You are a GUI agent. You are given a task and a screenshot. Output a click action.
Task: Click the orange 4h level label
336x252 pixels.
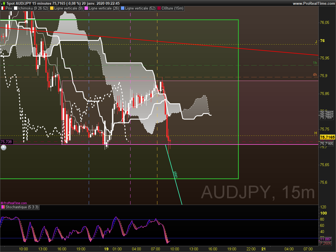coord(315,75)
